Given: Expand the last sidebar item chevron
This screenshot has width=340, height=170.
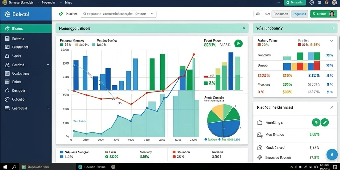Looking at the screenshot, I should [x=48, y=108].
